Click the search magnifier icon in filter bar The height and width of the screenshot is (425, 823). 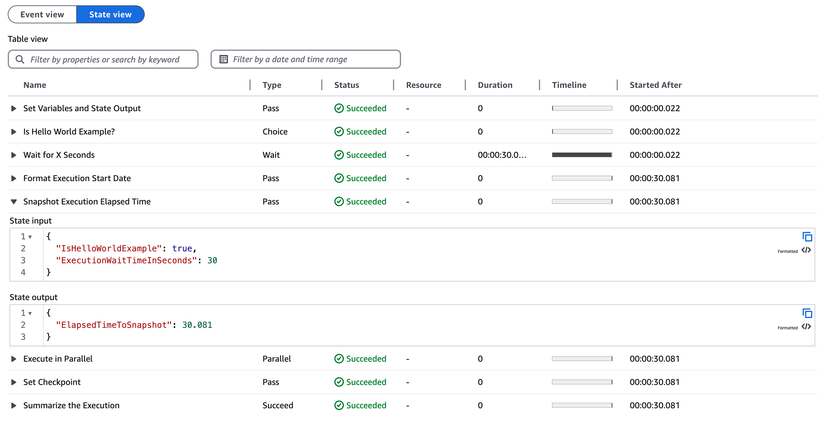coord(20,59)
